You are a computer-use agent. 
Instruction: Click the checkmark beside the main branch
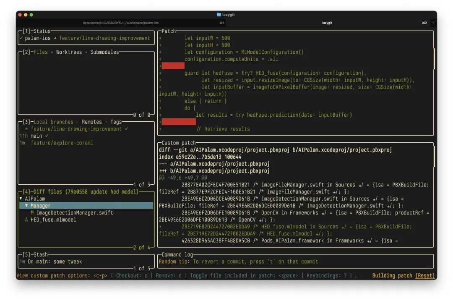point(47,136)
